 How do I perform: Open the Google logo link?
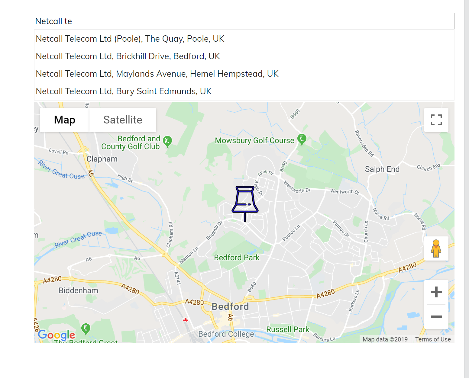coord(57,335)
